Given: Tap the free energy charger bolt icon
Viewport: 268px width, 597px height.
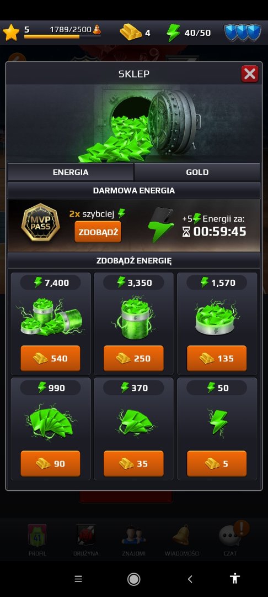Looking at the screenshot, I should (x=160, y=225).
